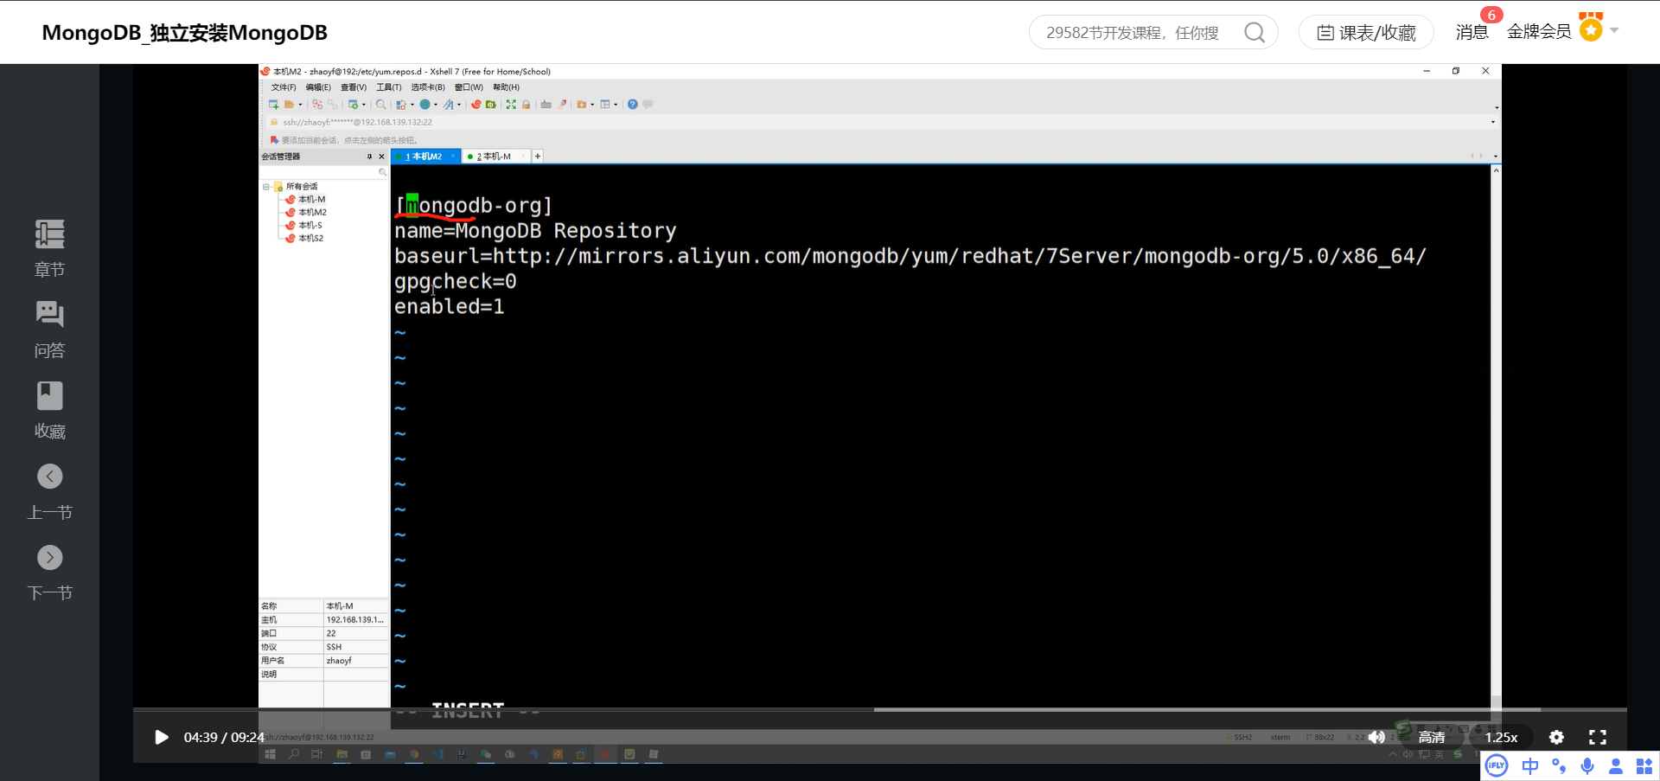Change the 1.25x playback speed
The image size is (1660, 781).
[1501, 737]
